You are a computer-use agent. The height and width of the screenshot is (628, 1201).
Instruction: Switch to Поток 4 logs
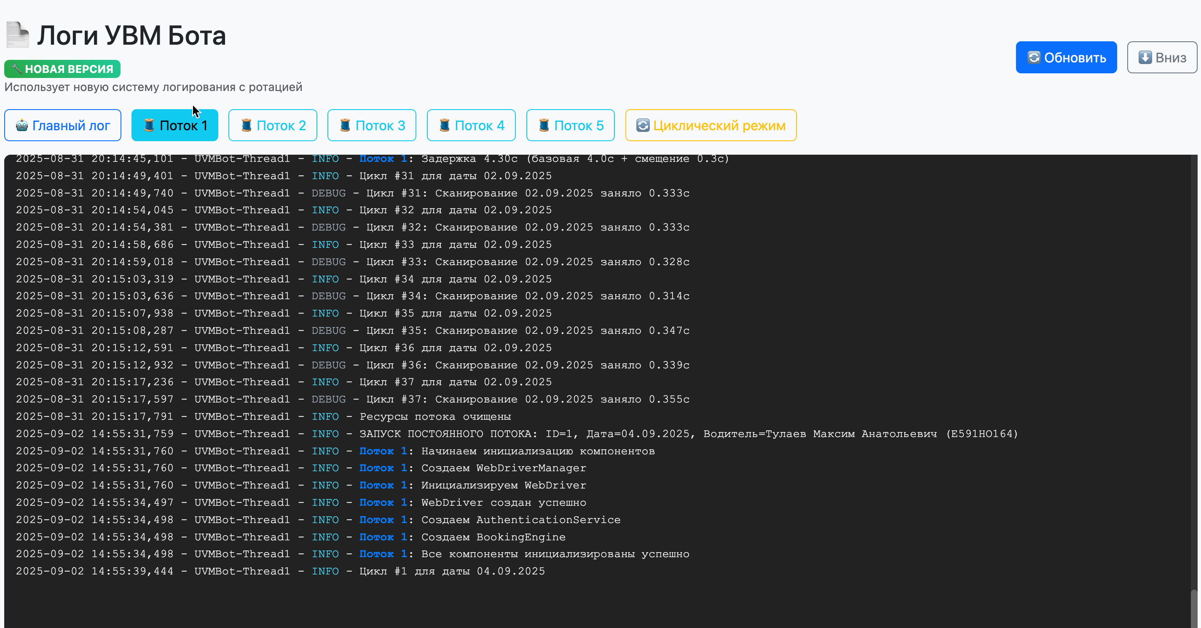[471, 126]
